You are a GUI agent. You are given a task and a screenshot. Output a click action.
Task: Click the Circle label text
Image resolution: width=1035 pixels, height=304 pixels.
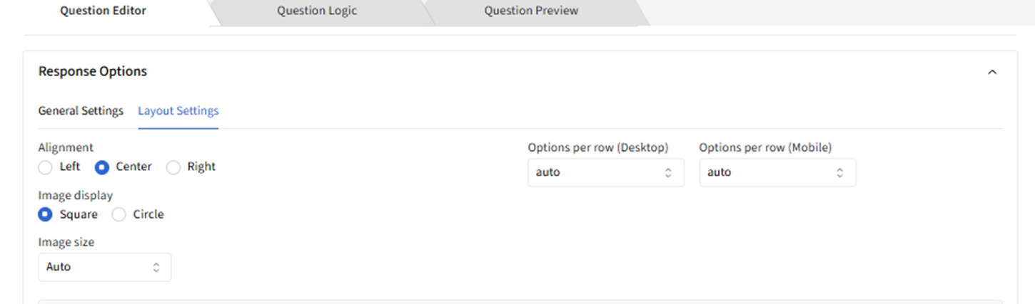tap(148, 214)
